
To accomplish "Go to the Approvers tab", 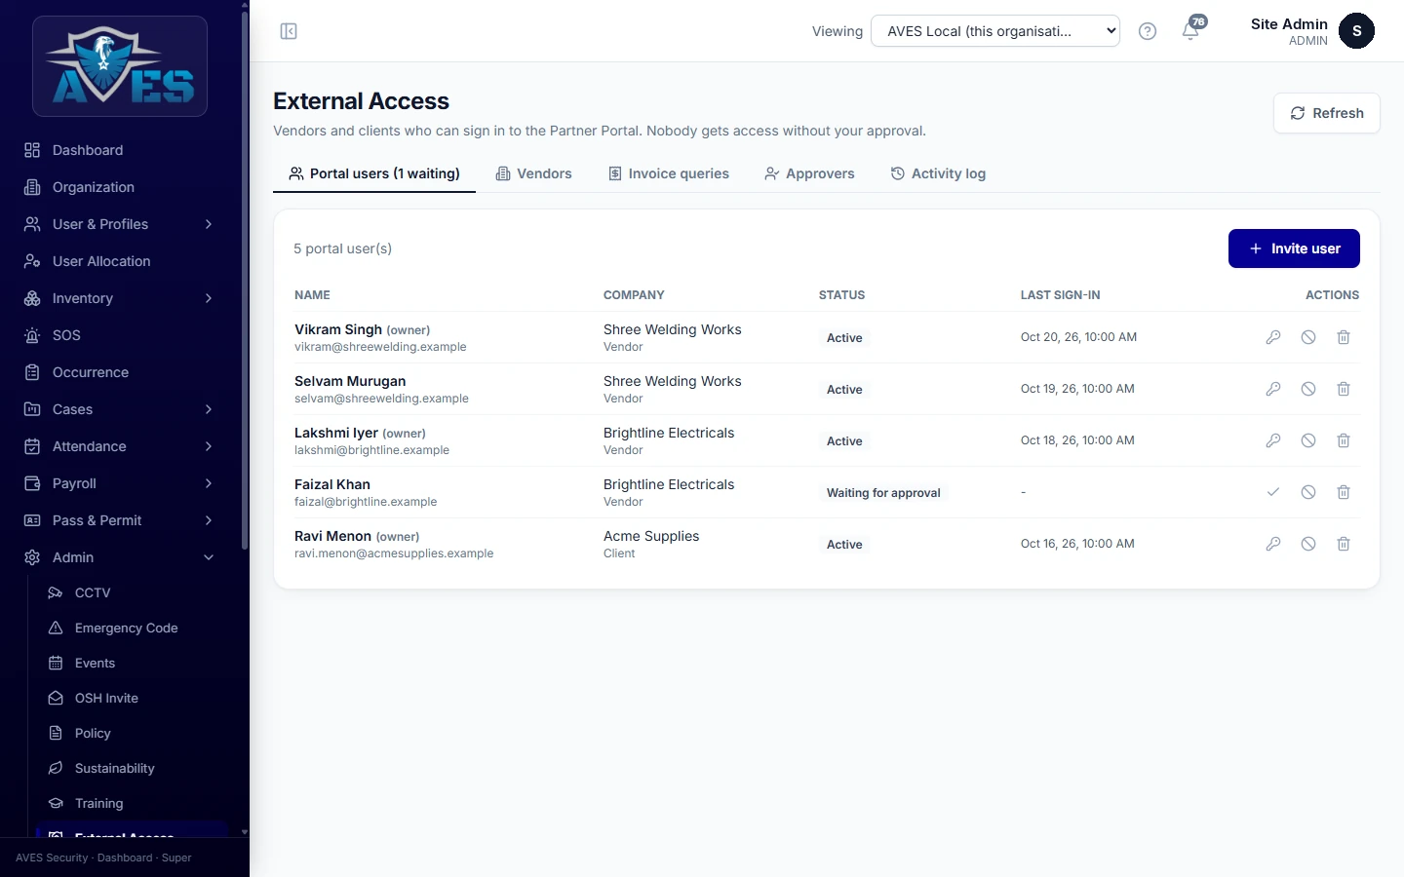I will point(809,173).
